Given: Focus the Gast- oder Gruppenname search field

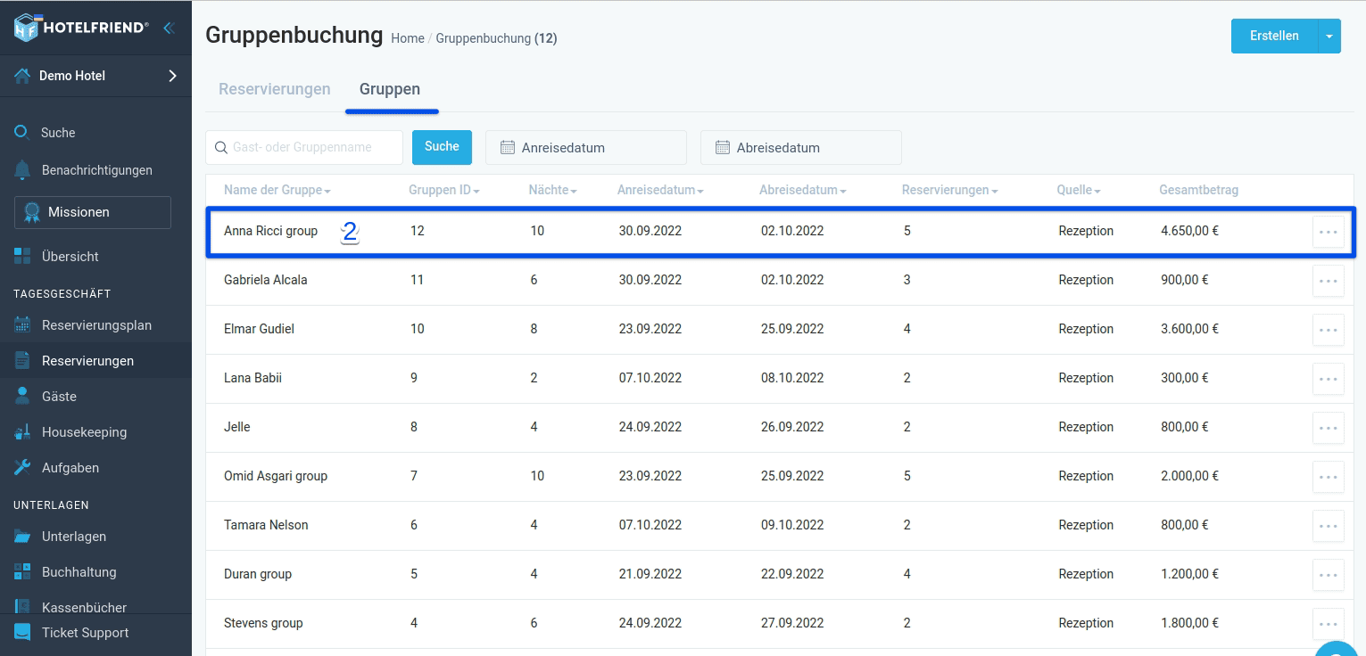Looking at the screenshot, I should click(304, 147).
